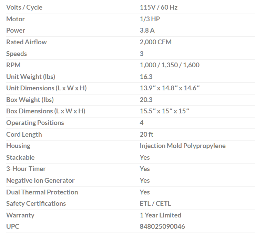Click the 3.8 A power value
255x236 pixels.
[147, 30]
